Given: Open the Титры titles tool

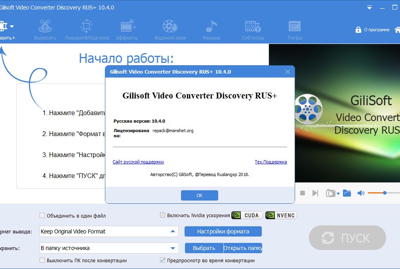Looking at the screenshot, I should point(295,30).
